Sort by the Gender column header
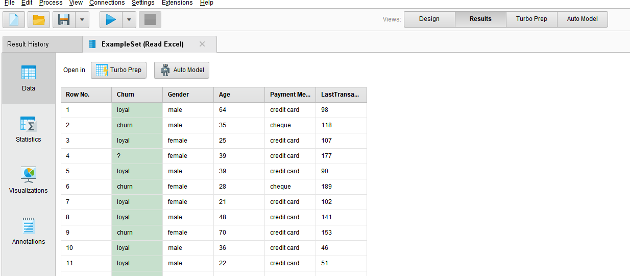The width and height of the screenshot is (630, 276). coord(188,95)
